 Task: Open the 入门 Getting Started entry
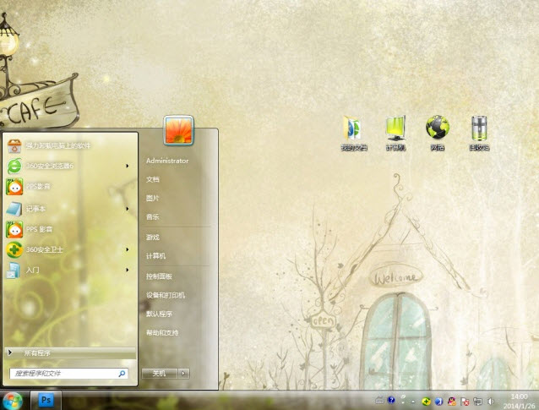[68, 270]
